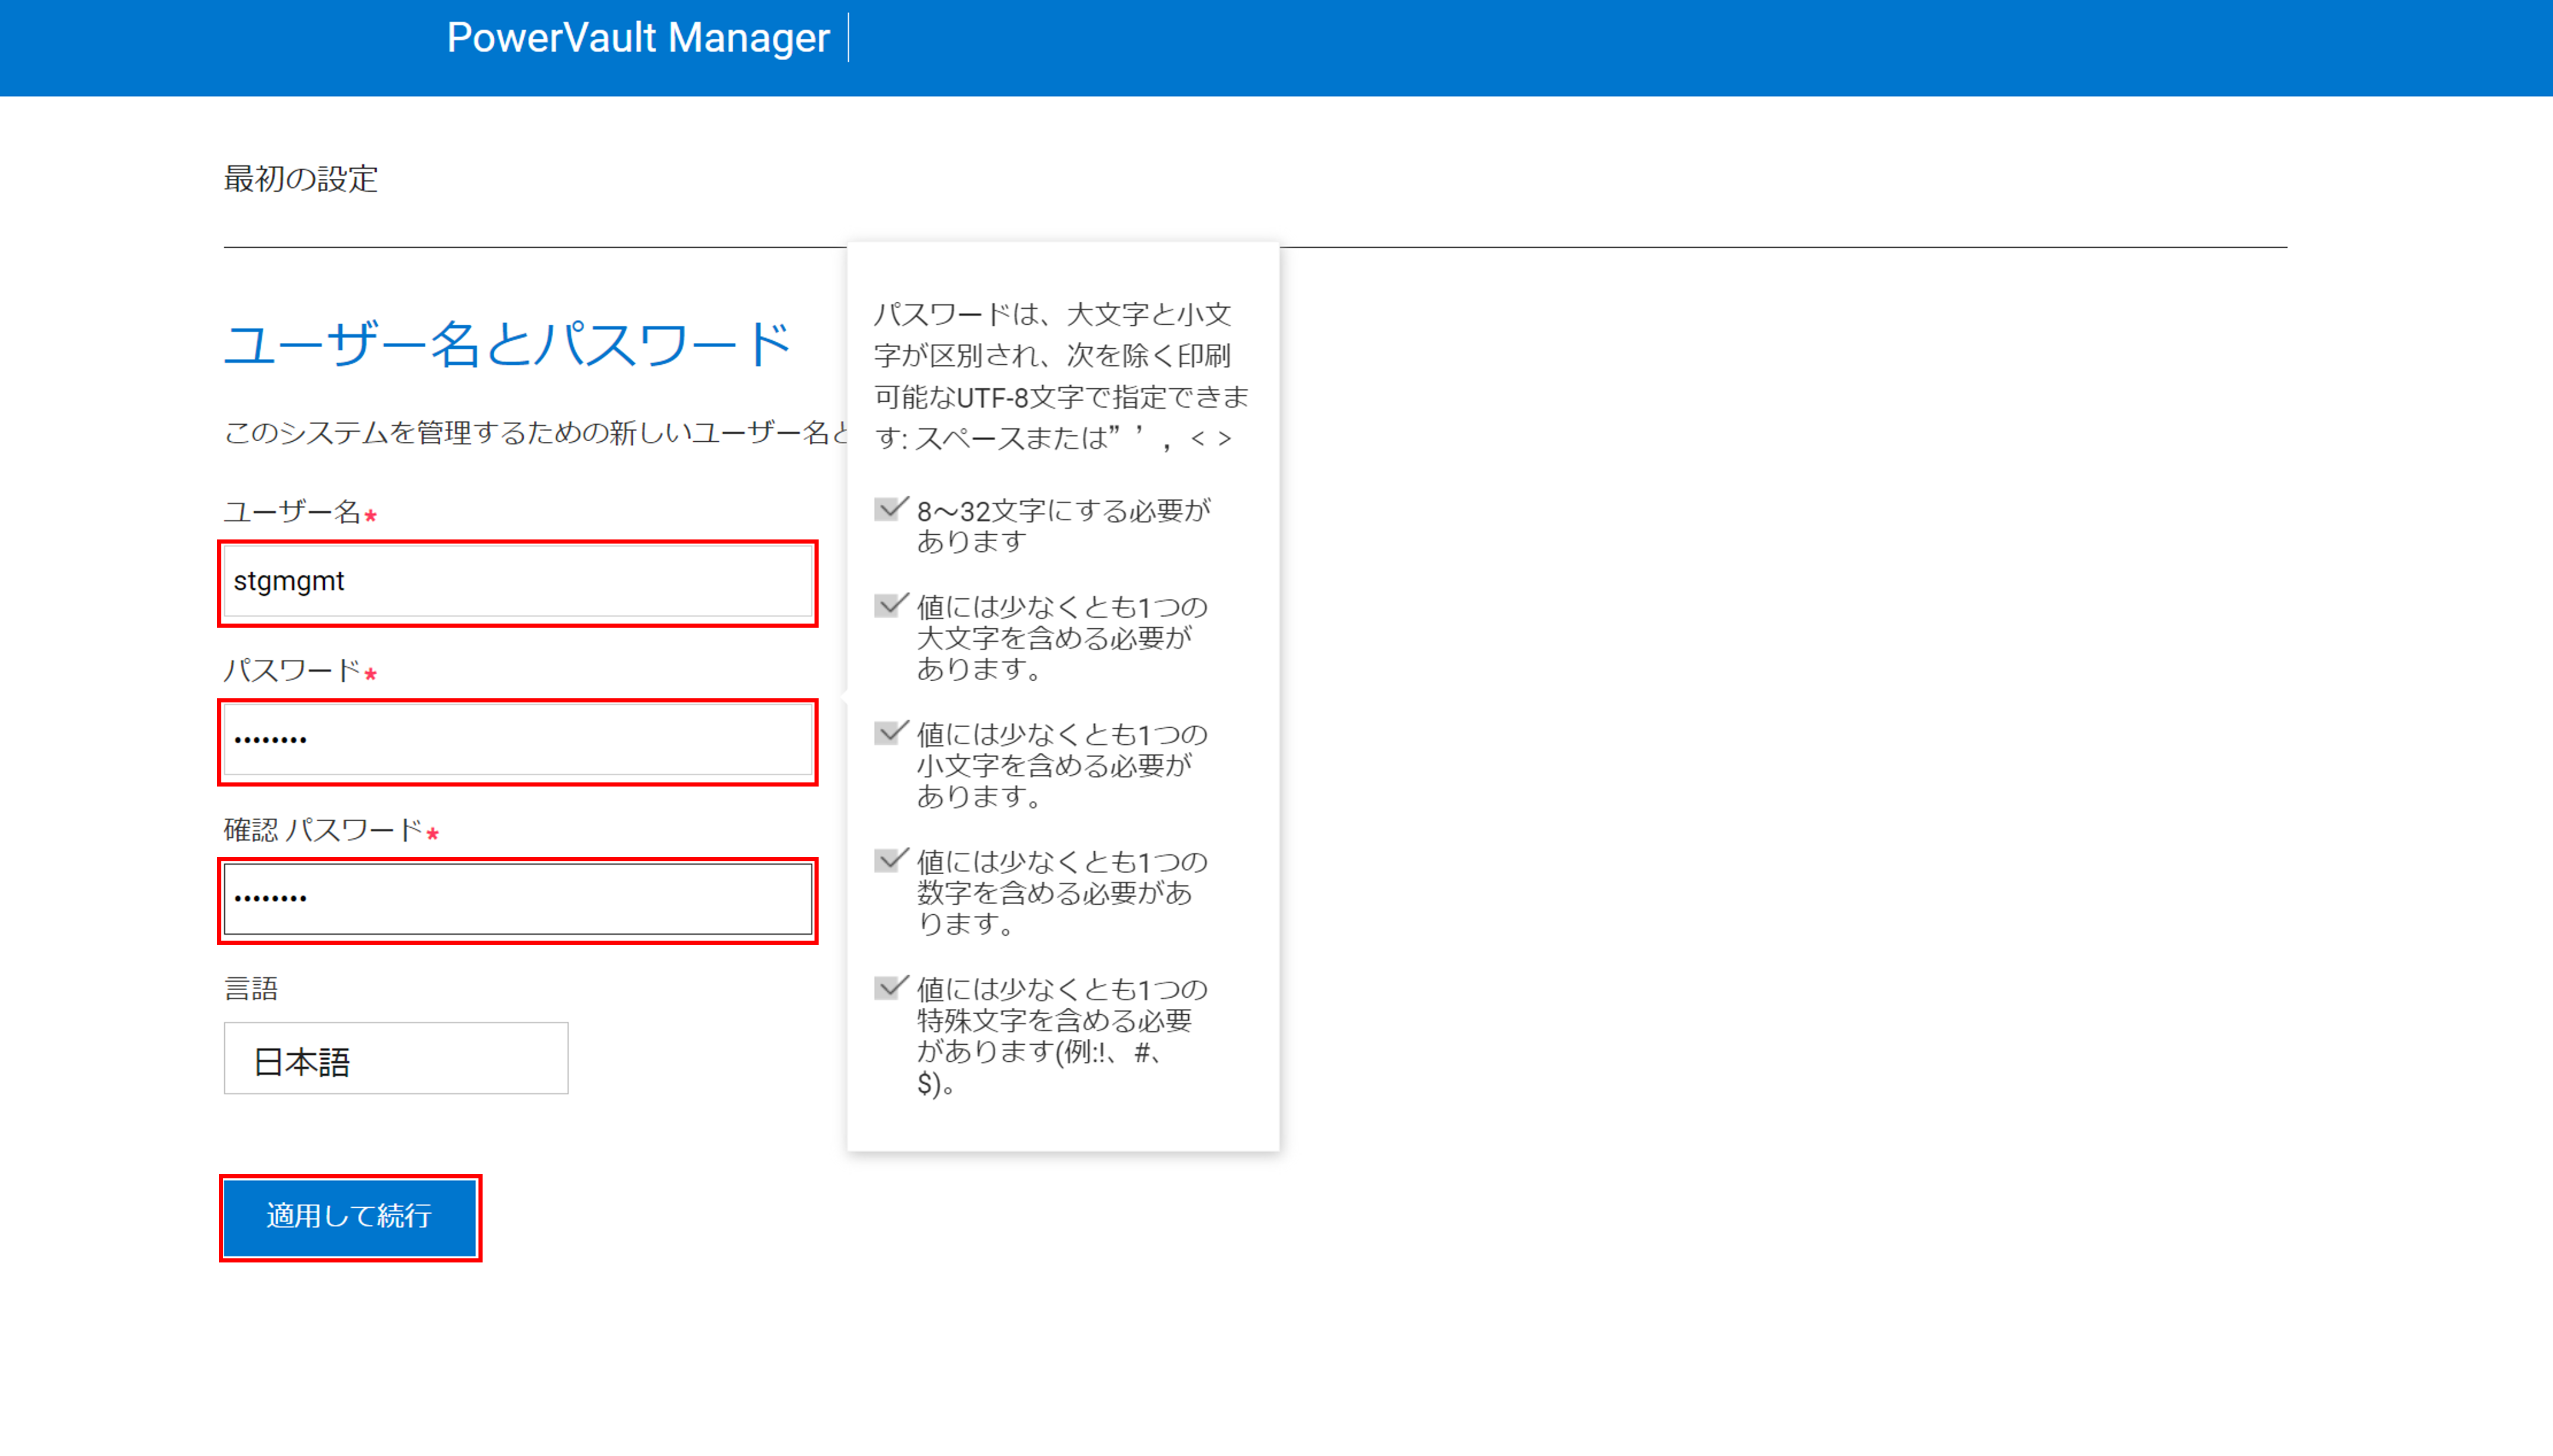
Task: Focus the ユーザー名 field containing stgmgmt
Action: tap(517, 581)
